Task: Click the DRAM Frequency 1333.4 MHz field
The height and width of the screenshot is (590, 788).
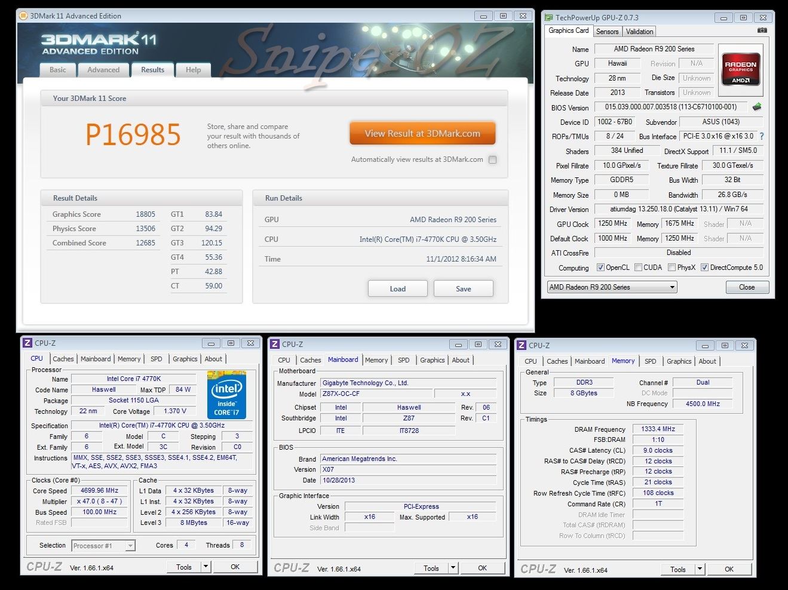Action: [x=658, y=429]
